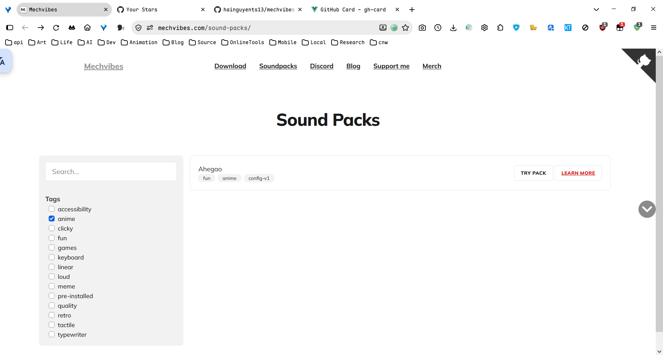The width and height of the screenshot is (663, 355).
Task: Check the clicky tag checkbox
Action: (52, 228)
